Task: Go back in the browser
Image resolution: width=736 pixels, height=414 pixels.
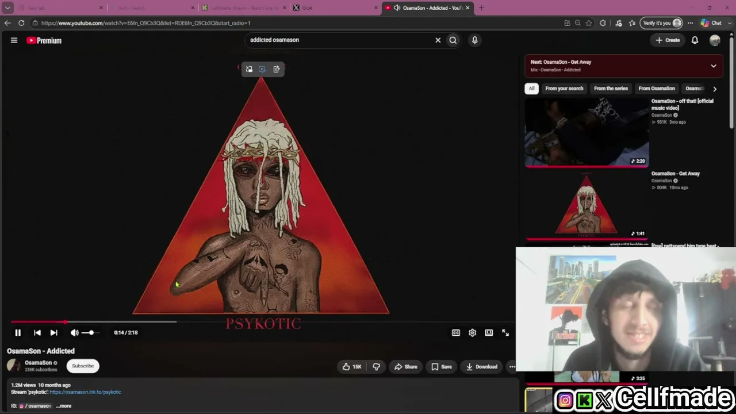Action: point(7,23)
